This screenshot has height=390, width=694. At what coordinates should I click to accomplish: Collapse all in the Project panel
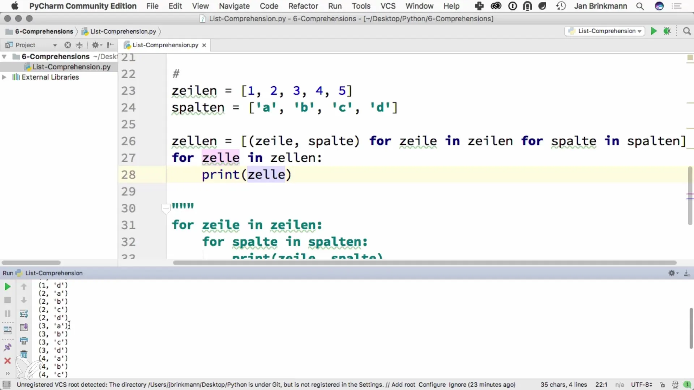[x=80, y=45]
